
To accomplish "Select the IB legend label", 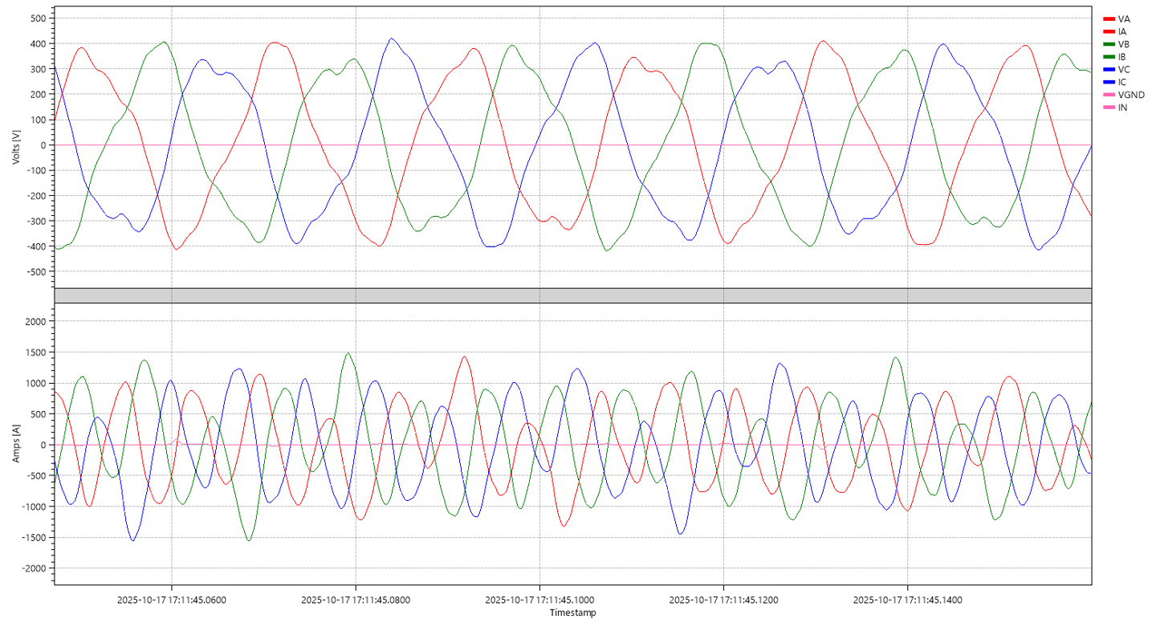I will tap(1122, 57).
